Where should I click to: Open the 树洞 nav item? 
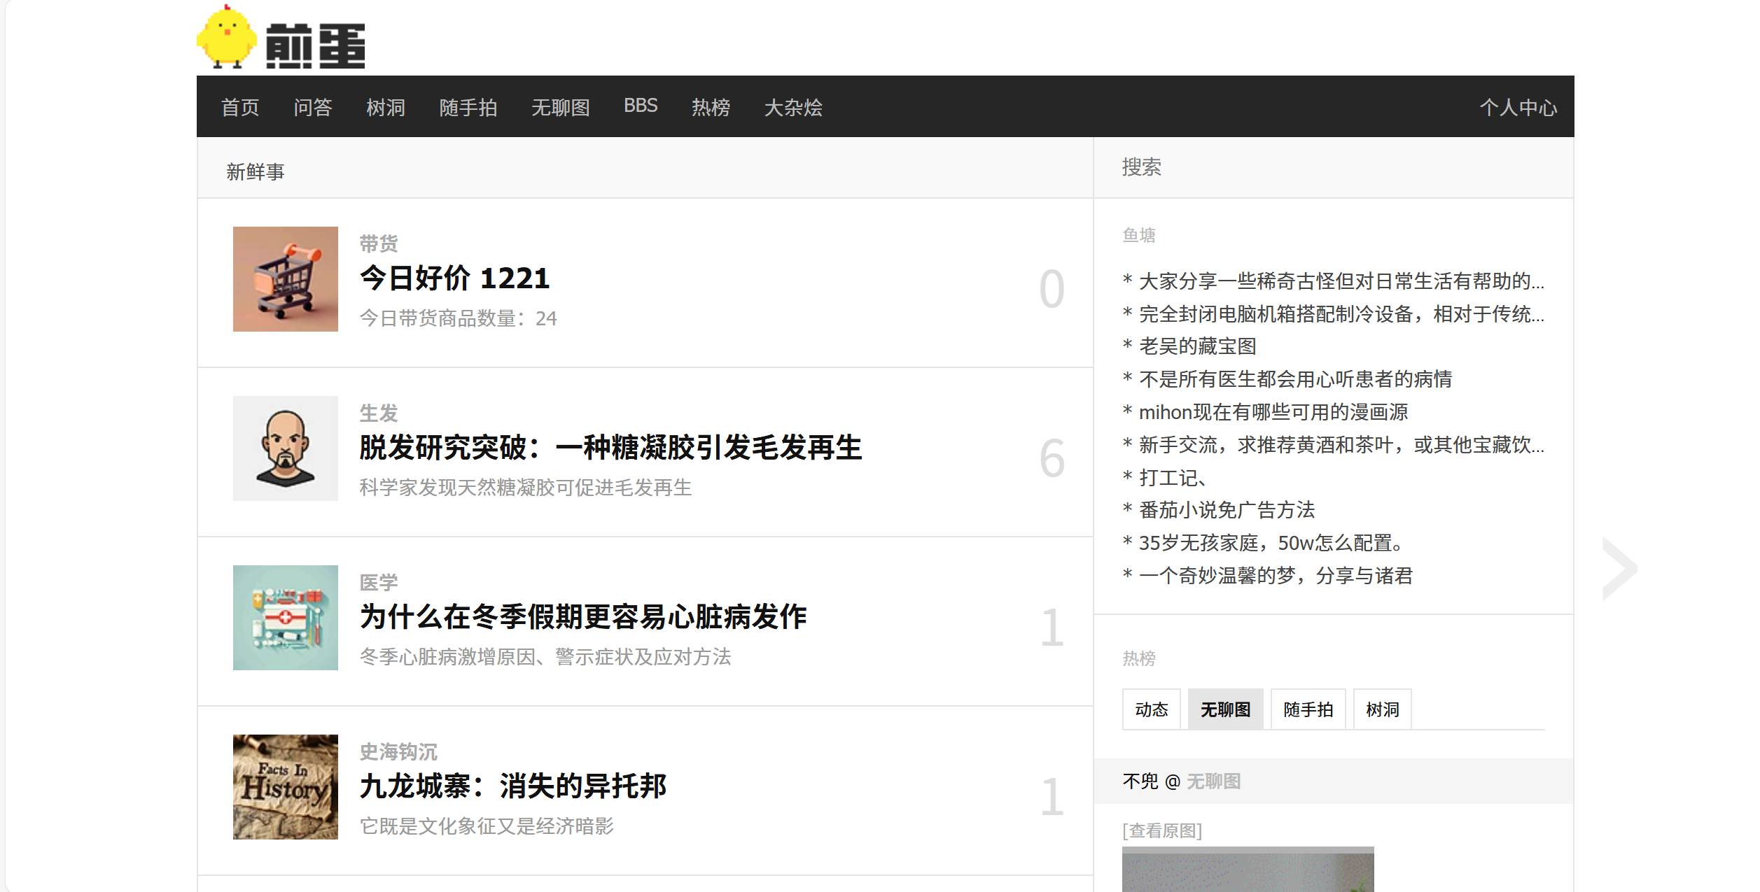[x=386, y=107]
